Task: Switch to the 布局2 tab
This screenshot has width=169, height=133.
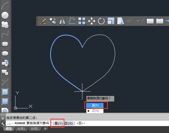Action: [35, 129]
